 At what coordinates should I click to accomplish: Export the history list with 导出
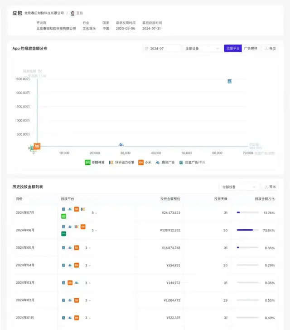point(270,187)
